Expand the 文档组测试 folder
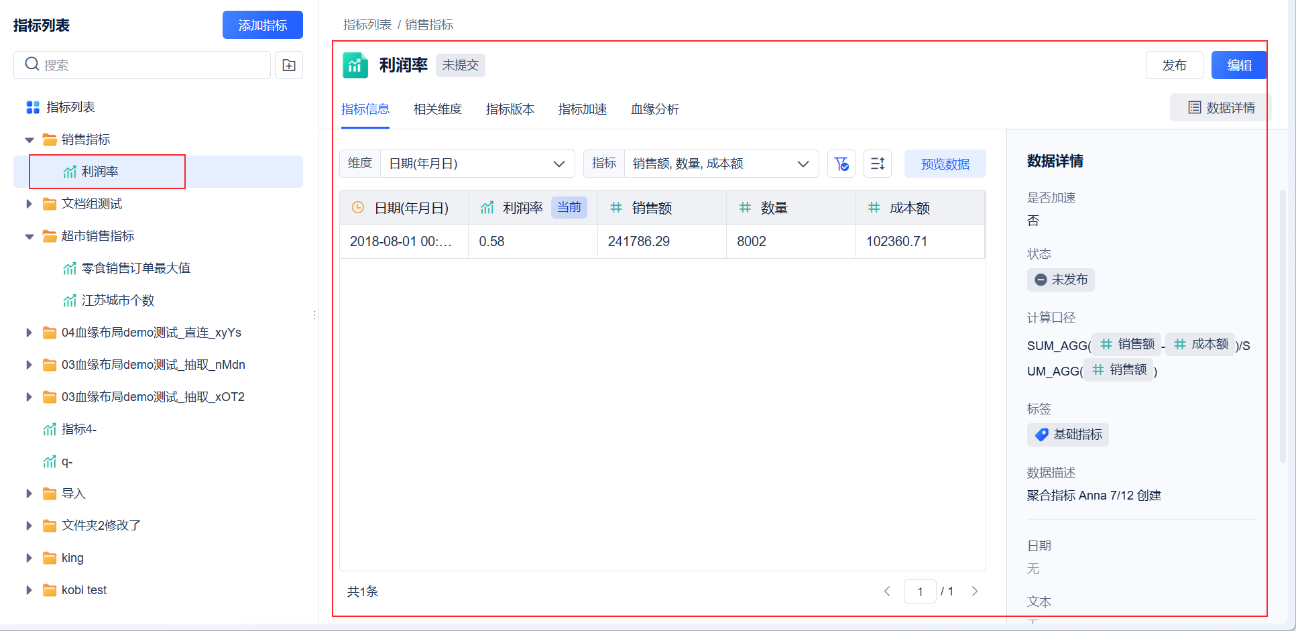 click(x=30, y=204)
